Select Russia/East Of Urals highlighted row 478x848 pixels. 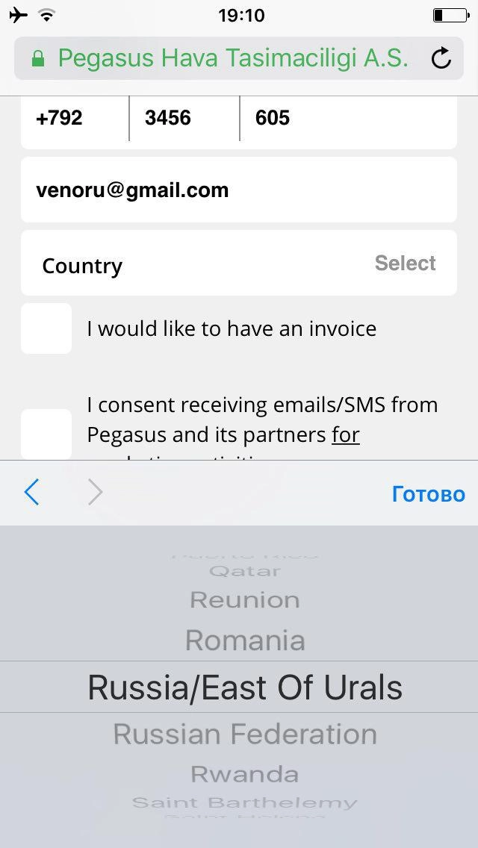(245, 688)
